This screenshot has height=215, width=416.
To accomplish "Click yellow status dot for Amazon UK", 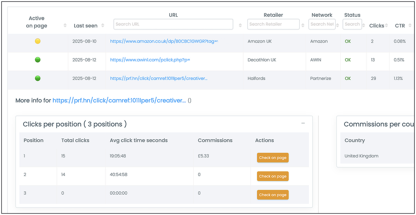I will point(38,41).
